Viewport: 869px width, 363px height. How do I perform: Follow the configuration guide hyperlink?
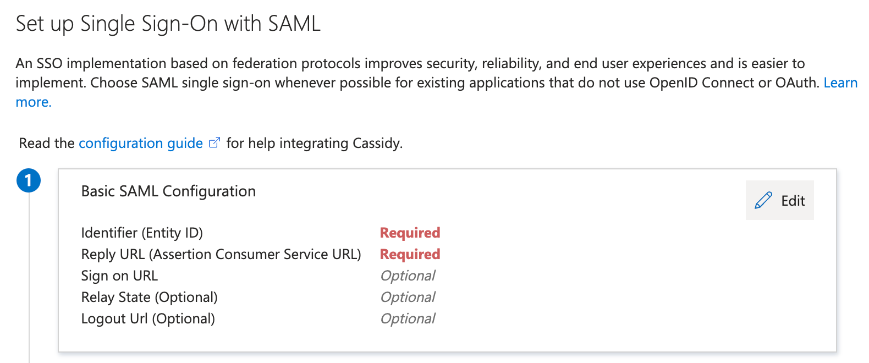[140, 143]
